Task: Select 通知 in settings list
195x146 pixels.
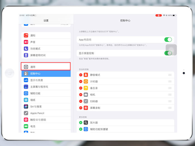Action: (x=46, y=35)
